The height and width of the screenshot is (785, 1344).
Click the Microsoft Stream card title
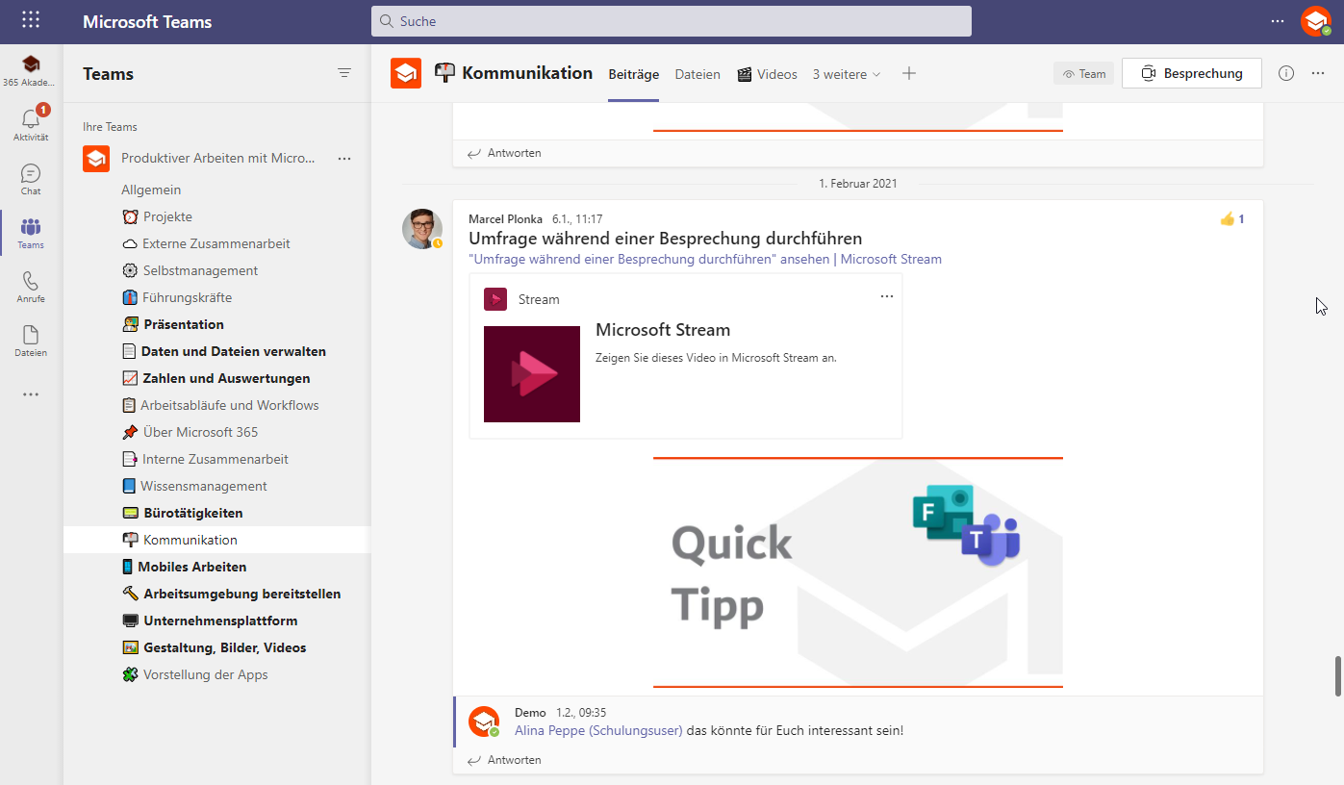click(663, 330)
